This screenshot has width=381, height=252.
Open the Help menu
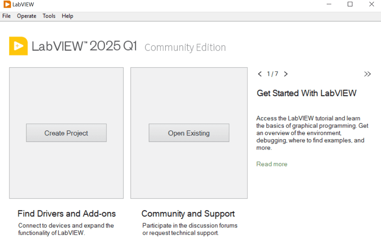coord(67,16)
